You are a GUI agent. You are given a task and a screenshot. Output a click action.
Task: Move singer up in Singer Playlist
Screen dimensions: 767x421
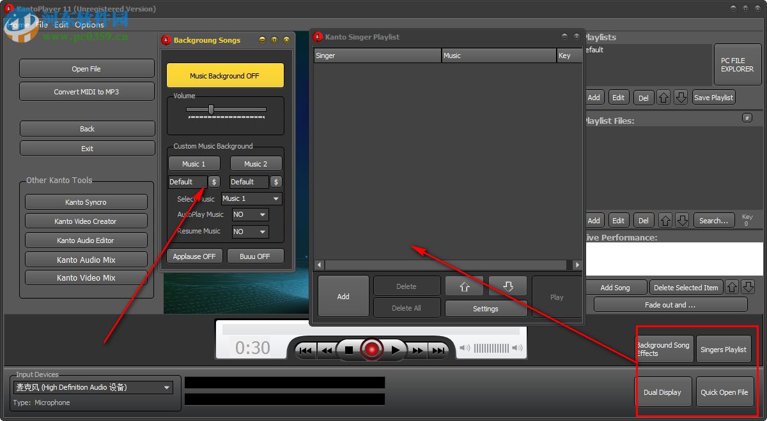tap(465, 286)
